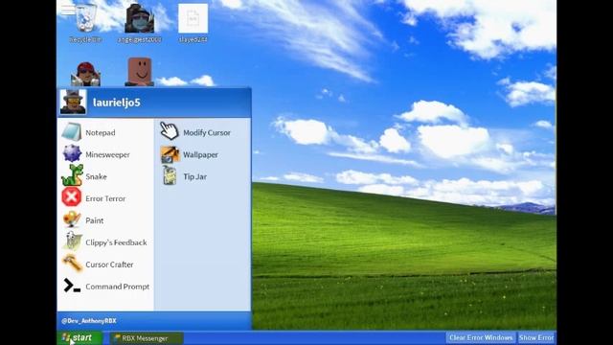Screen dimensions: 613x345
Task: Select the Cursor Crafter label
Action: (109, 264)
